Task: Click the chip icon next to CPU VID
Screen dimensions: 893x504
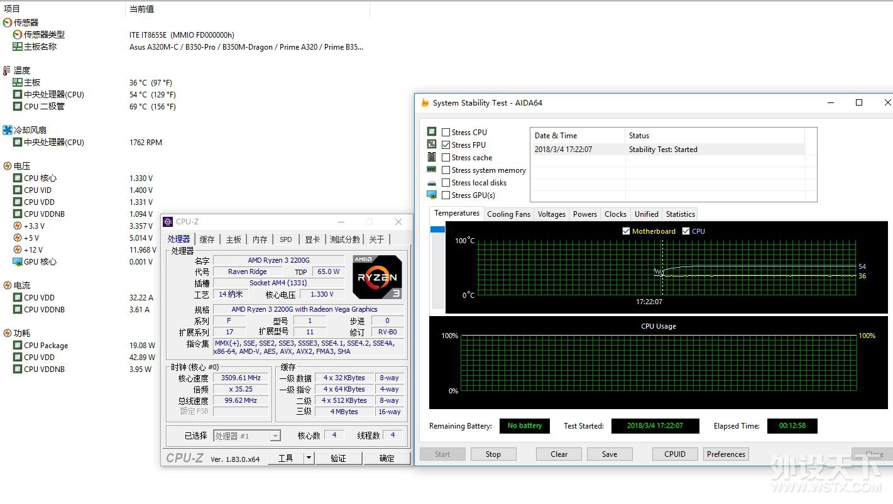Action: [17, 190]
